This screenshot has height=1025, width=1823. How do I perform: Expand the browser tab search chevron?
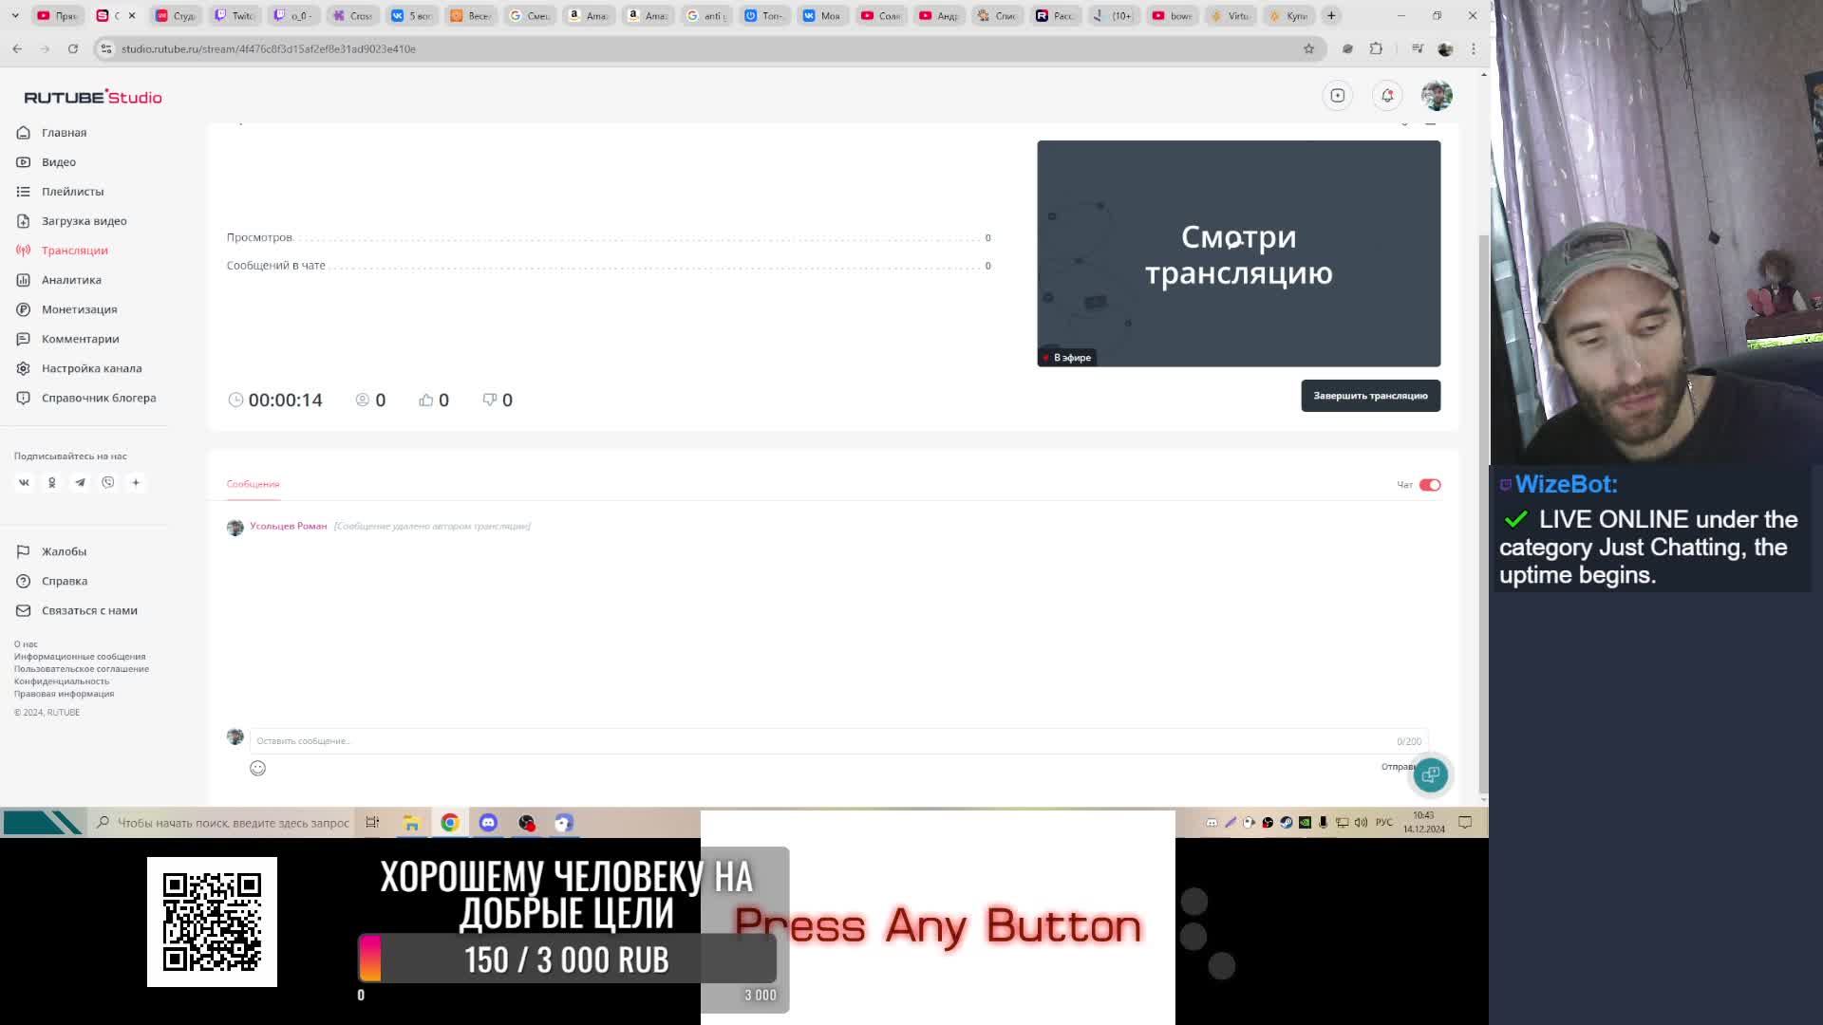pyautogui.click(x=15, y=15)
